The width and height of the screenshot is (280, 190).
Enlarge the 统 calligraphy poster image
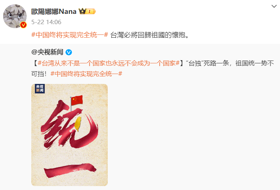tap(69, 135)
